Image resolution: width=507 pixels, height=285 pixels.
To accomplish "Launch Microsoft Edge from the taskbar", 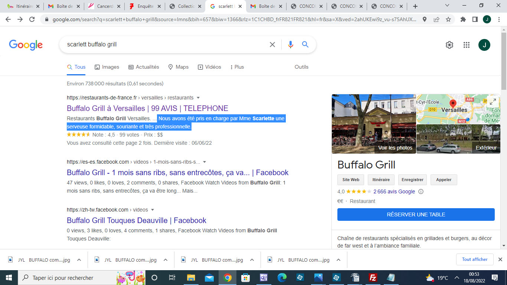I will coord(282,278).
